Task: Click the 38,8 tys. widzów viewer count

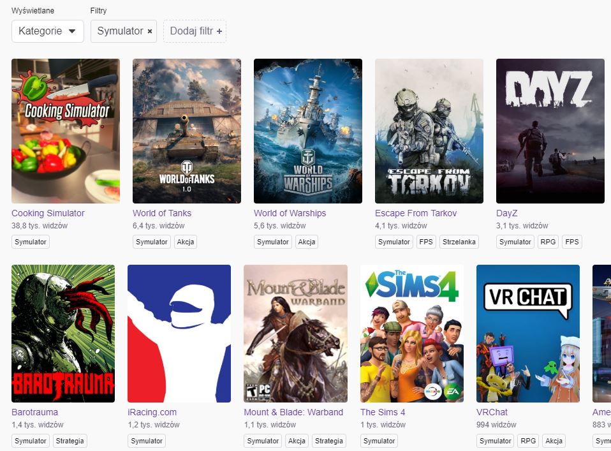Action: click(40, 226)
